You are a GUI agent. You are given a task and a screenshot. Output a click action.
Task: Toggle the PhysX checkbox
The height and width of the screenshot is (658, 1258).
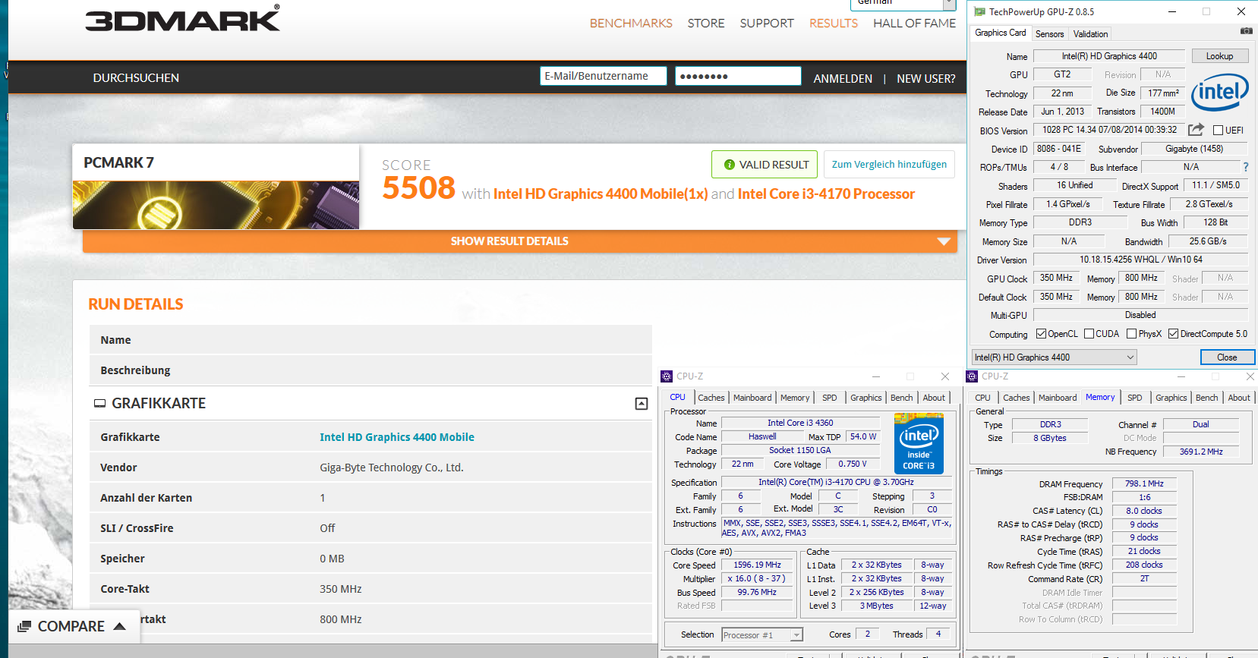[1132, 334]
